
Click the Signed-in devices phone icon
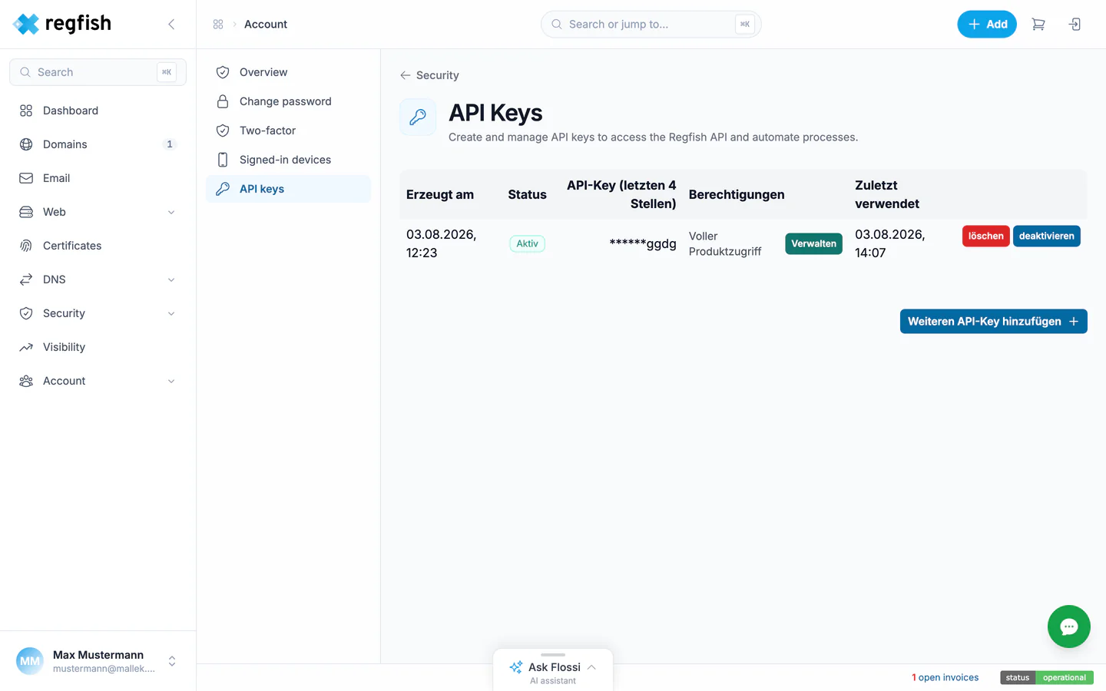point(223,160)
